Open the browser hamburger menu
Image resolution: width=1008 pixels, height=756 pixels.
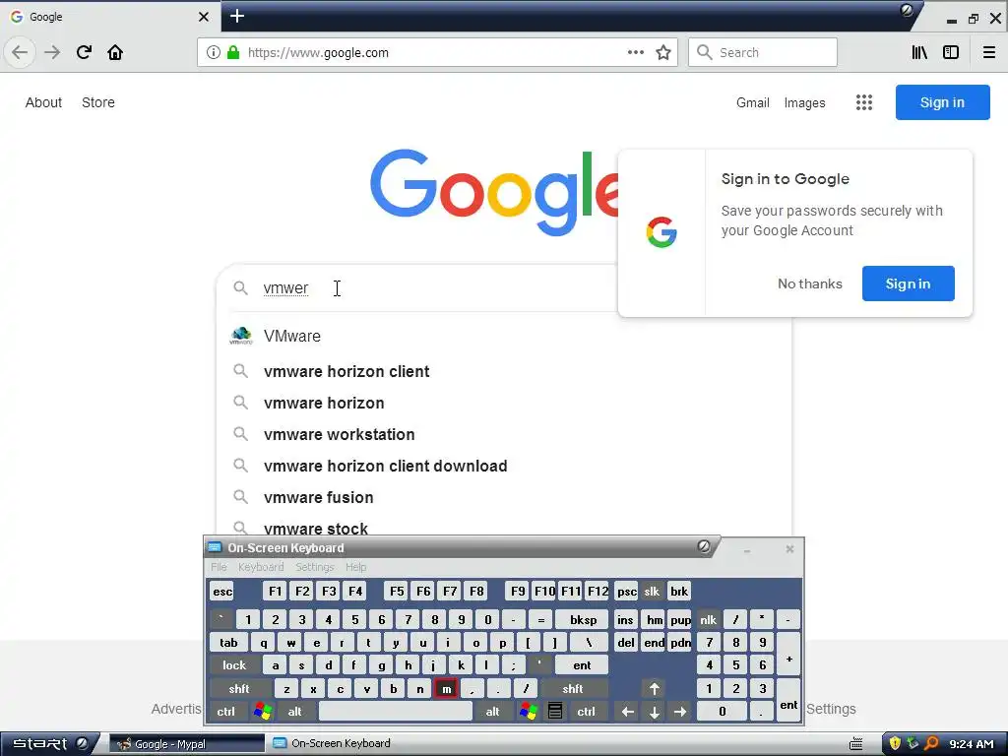pos(989,52)
